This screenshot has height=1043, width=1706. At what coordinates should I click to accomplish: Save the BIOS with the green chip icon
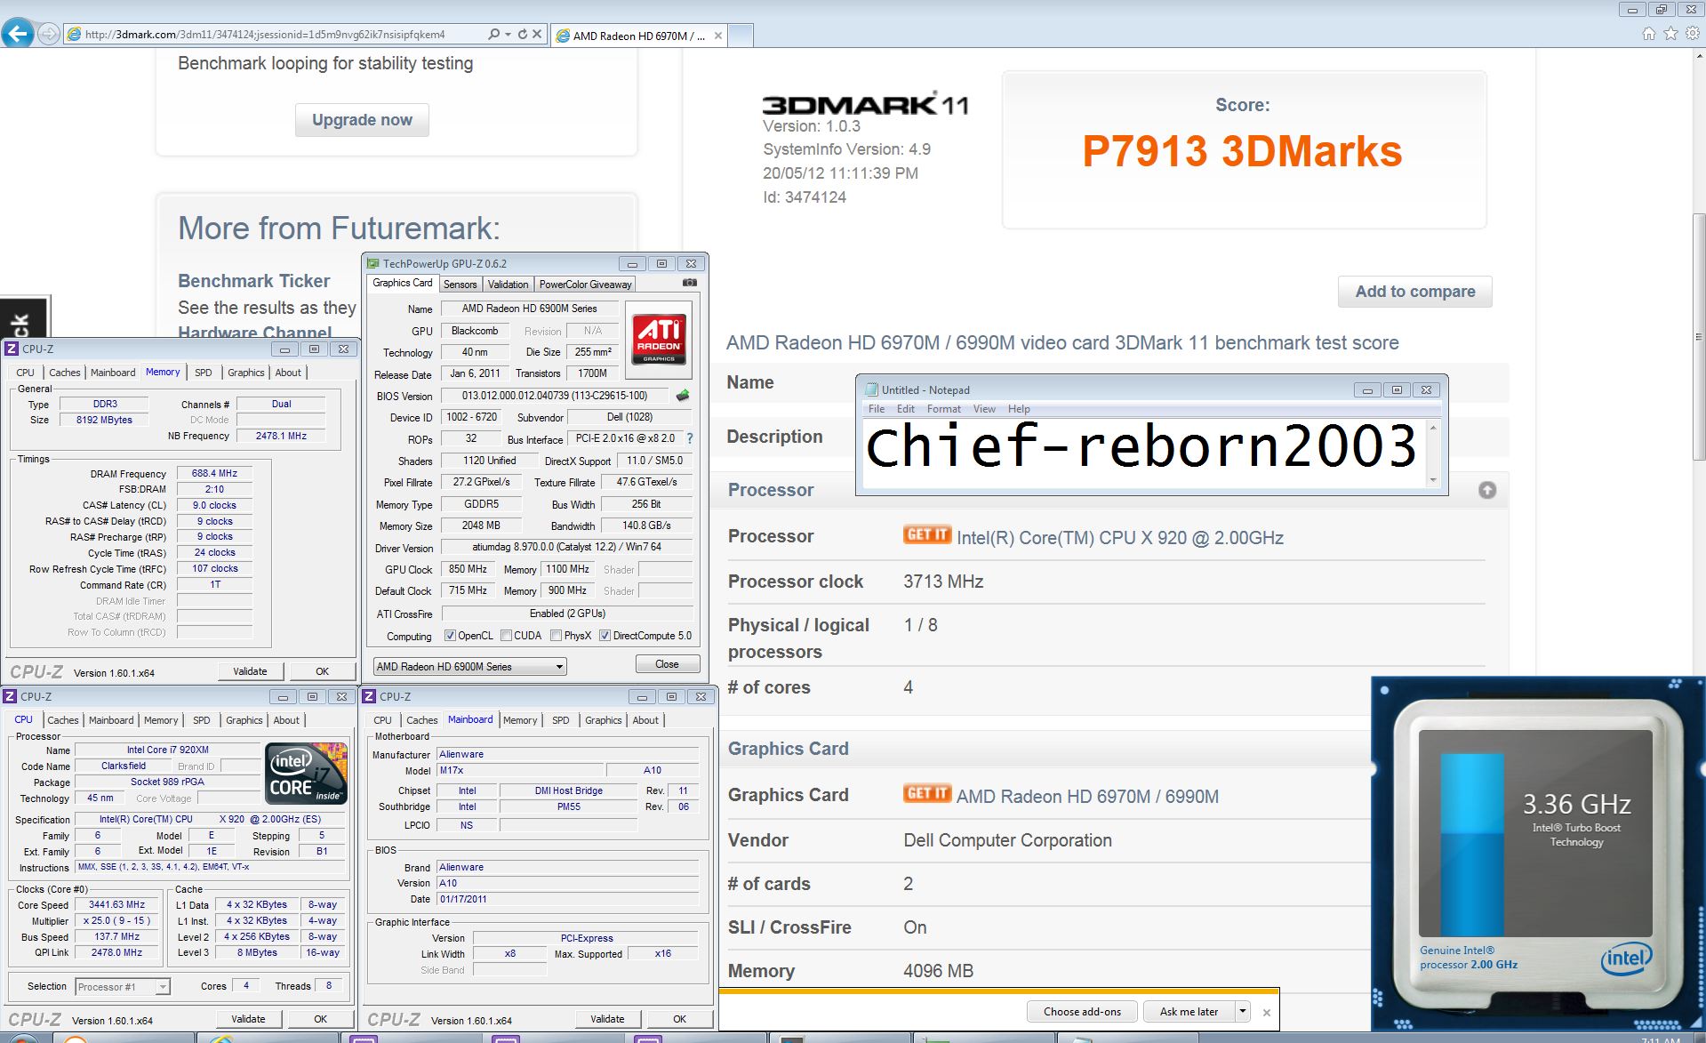pos(683,396)
